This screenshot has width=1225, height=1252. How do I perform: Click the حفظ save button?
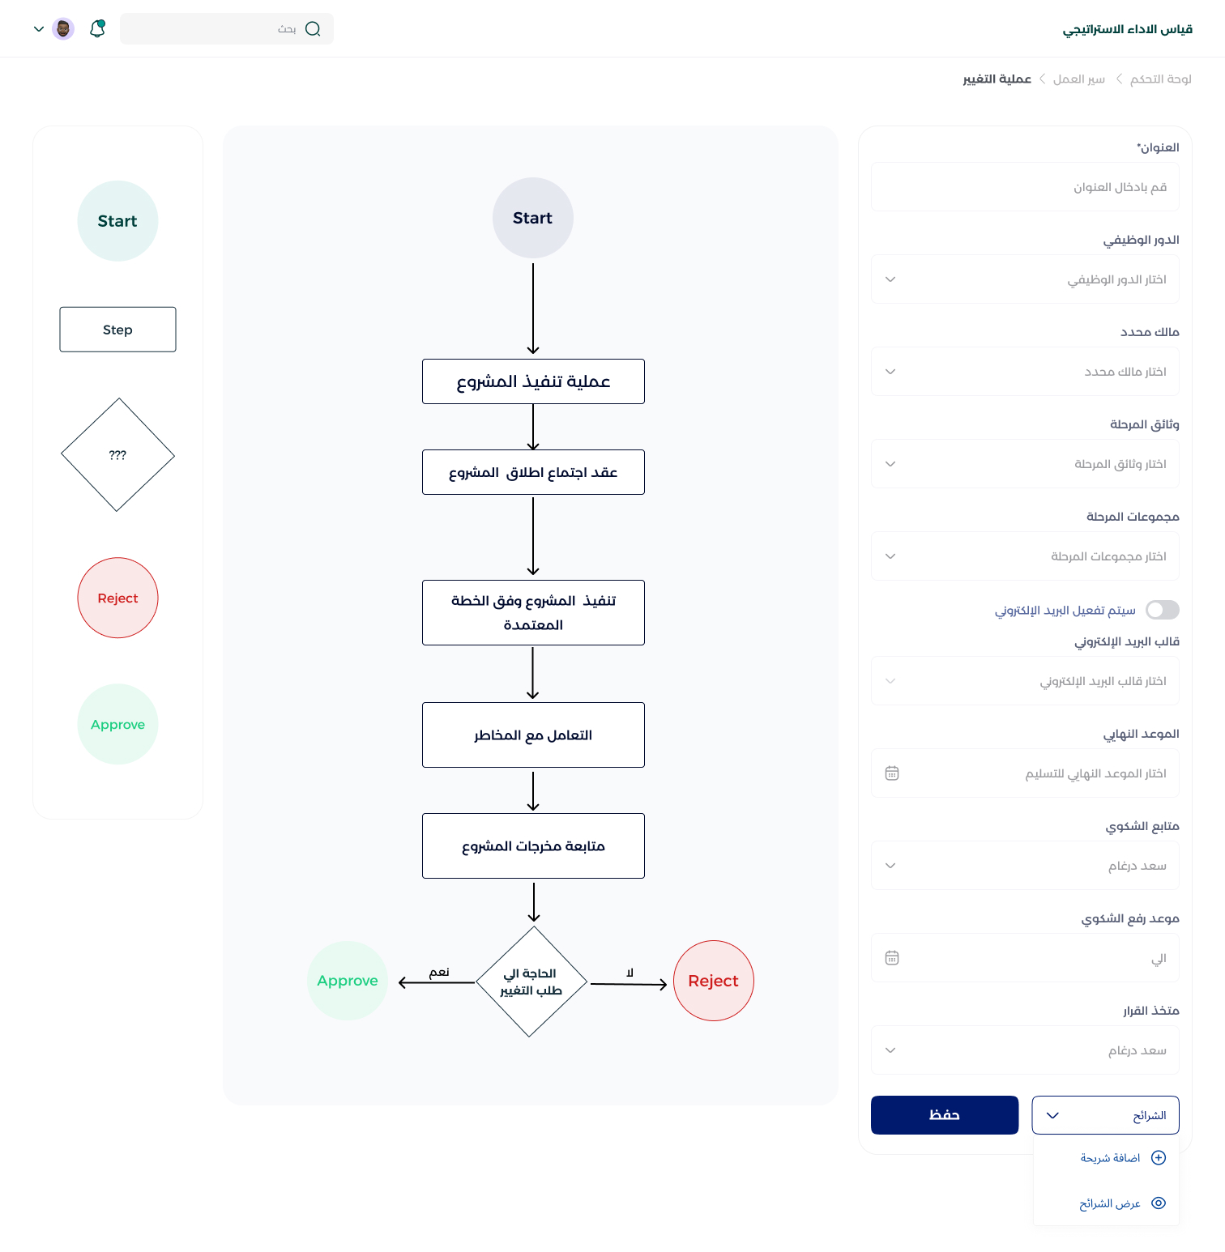(944, 1115)
